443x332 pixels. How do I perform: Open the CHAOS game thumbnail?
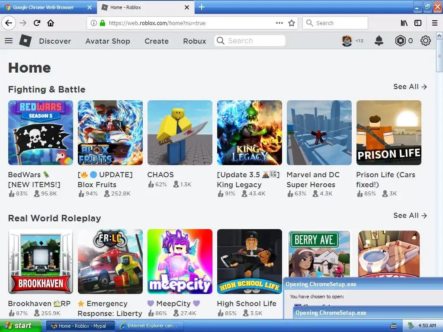180,133
